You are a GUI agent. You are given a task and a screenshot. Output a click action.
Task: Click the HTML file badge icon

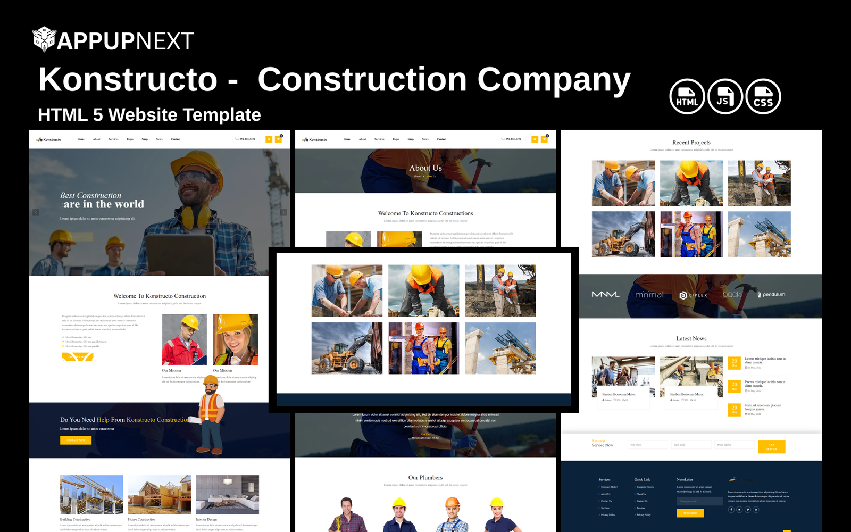coord(687,96)
